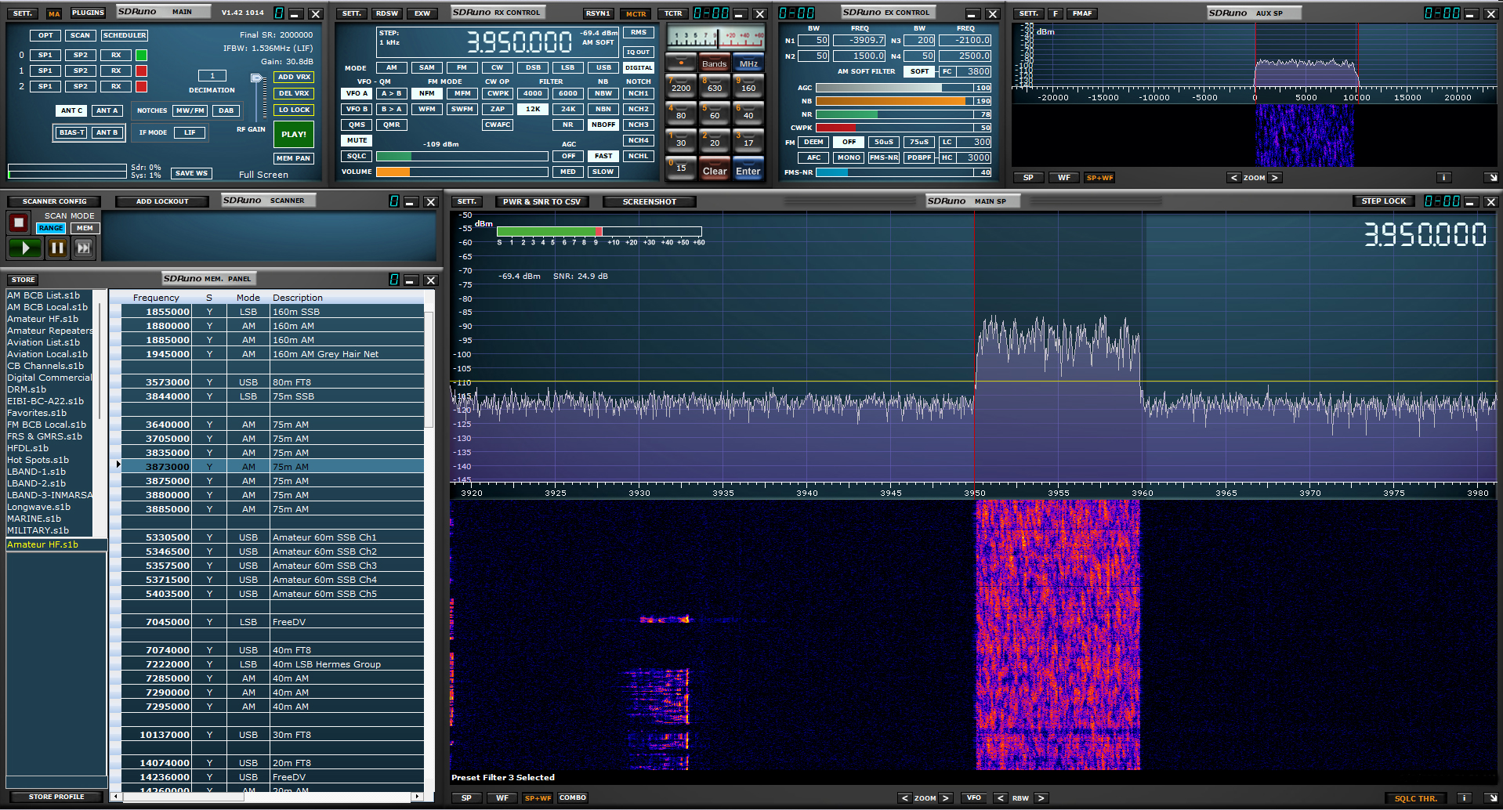Screen dimensions: 1503x810
Task: Open SCHEDULER in Main panel
Action: pos(125,35)
